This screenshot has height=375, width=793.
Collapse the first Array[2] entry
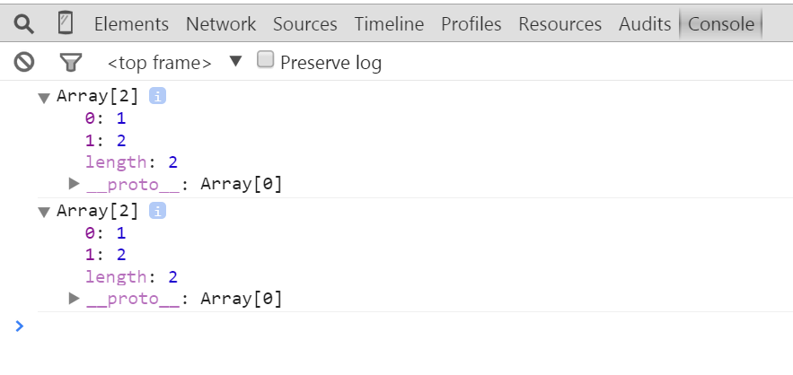[43, 97]
